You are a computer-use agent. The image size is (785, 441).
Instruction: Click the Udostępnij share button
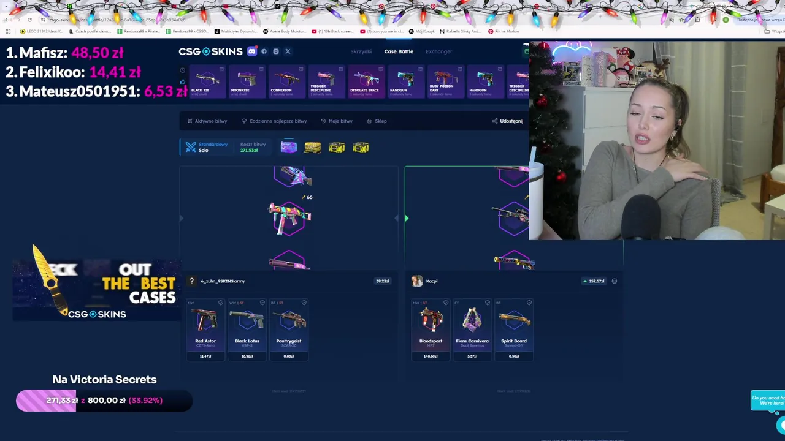[508, 121]
